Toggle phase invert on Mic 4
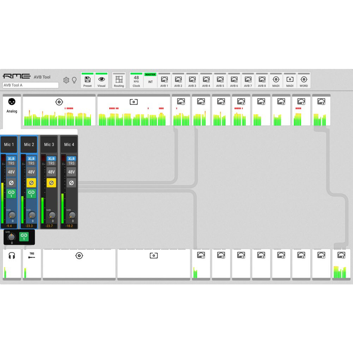The width and height of the screenshot is (353, 353). click(x=71, y=183)
